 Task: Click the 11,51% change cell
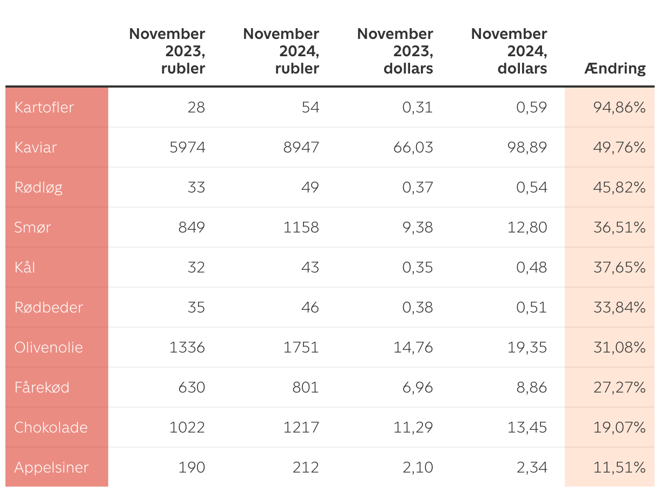(x=619, y=467)
